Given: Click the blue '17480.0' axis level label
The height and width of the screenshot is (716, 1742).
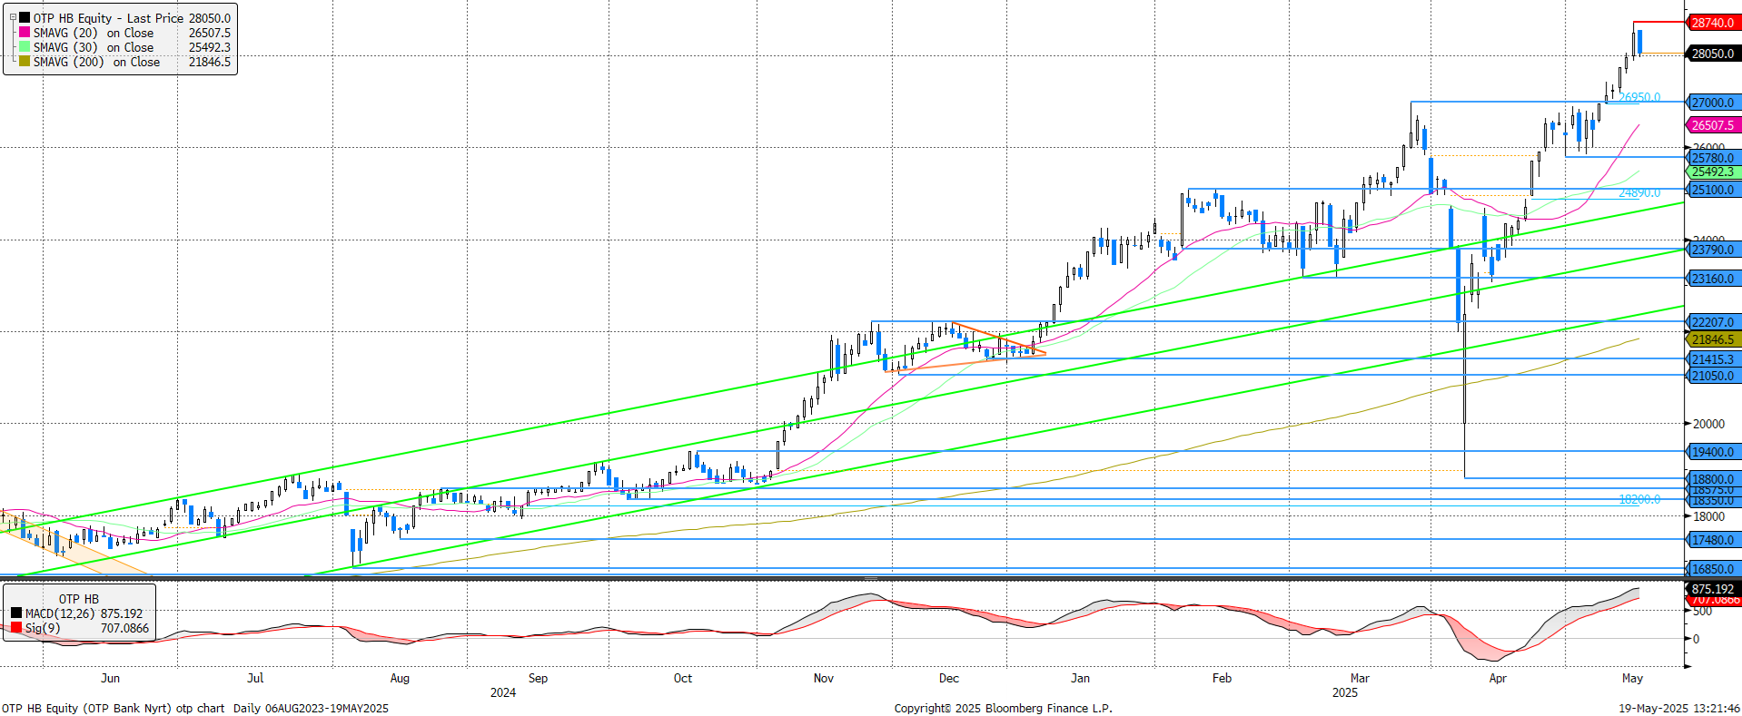Looking at the screenshot, I should point(1713,540).
